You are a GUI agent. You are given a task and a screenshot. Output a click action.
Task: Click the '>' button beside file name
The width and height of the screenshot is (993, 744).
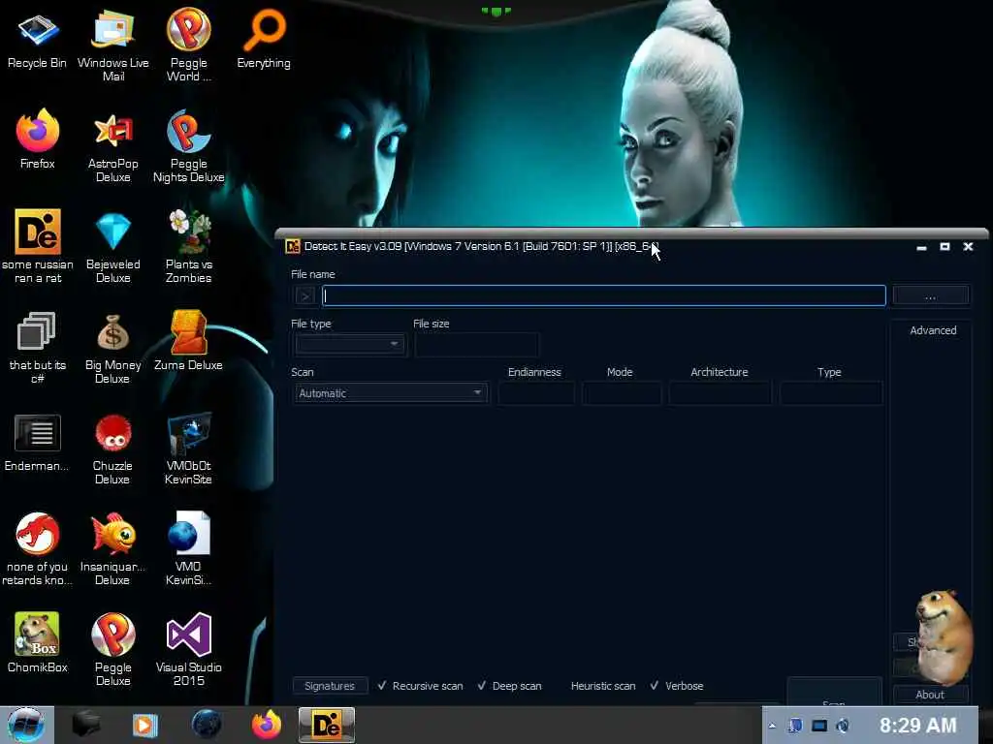click(304, 296)
